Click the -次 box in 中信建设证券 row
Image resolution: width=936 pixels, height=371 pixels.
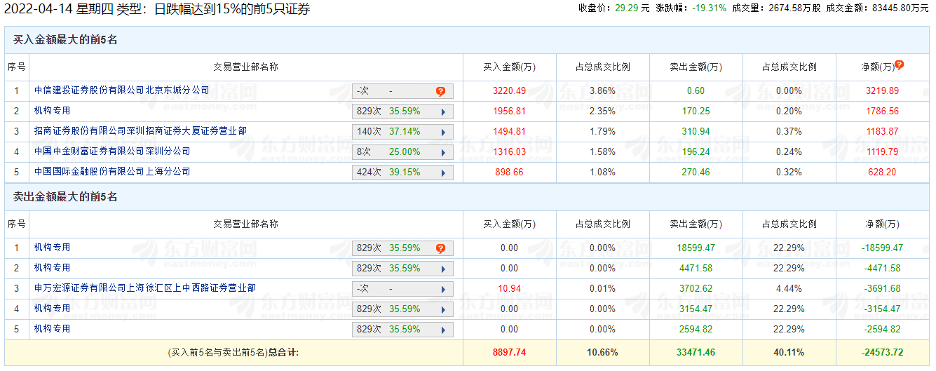tap(402, 91)
